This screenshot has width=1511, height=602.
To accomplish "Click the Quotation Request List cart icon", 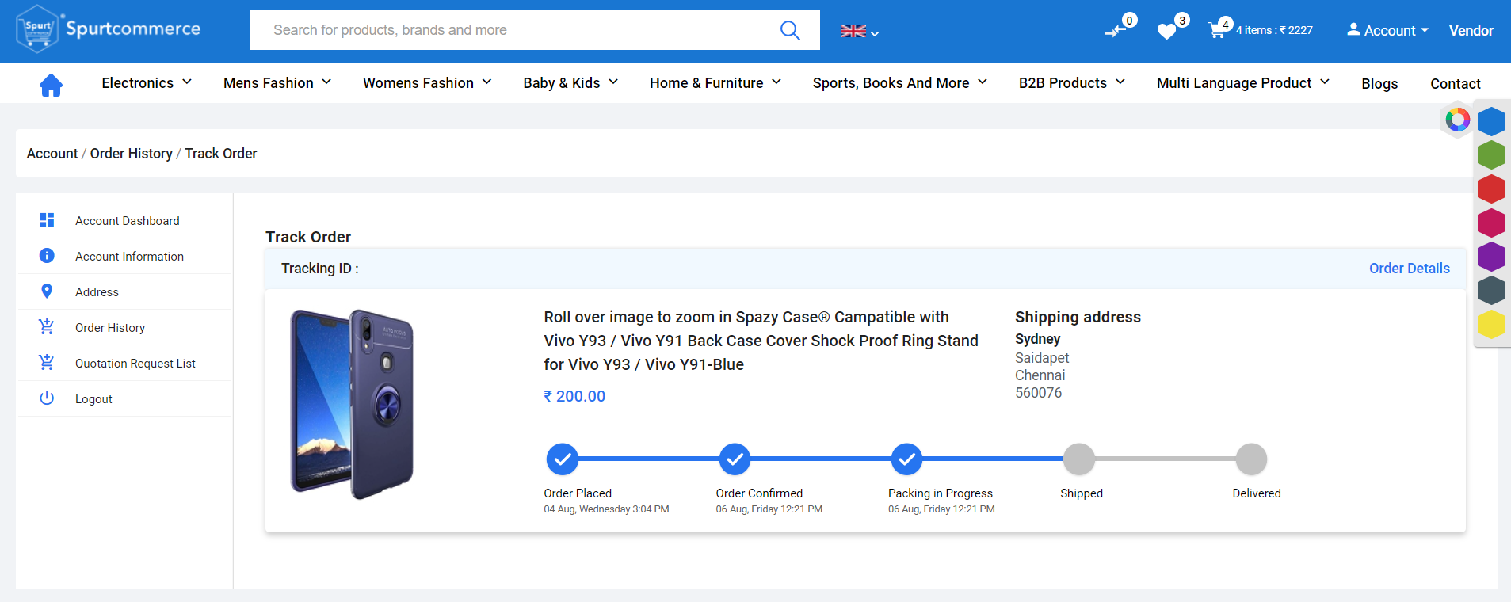I will pos(47,362).
